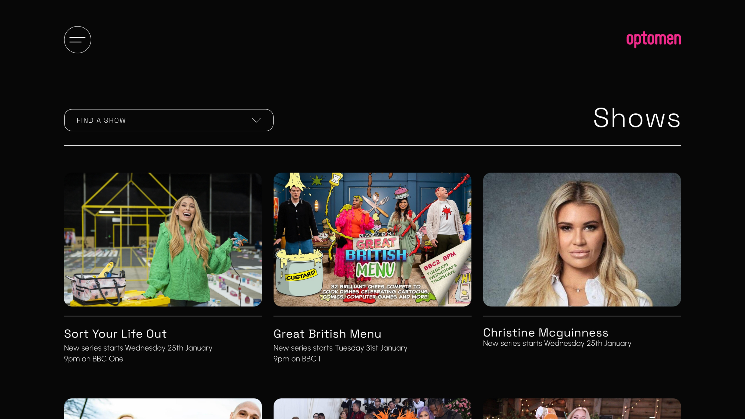Screen dimensions: 745x419
Task: Open the Sort Your Life Out thumbnail
Action: tap(163, 239)
